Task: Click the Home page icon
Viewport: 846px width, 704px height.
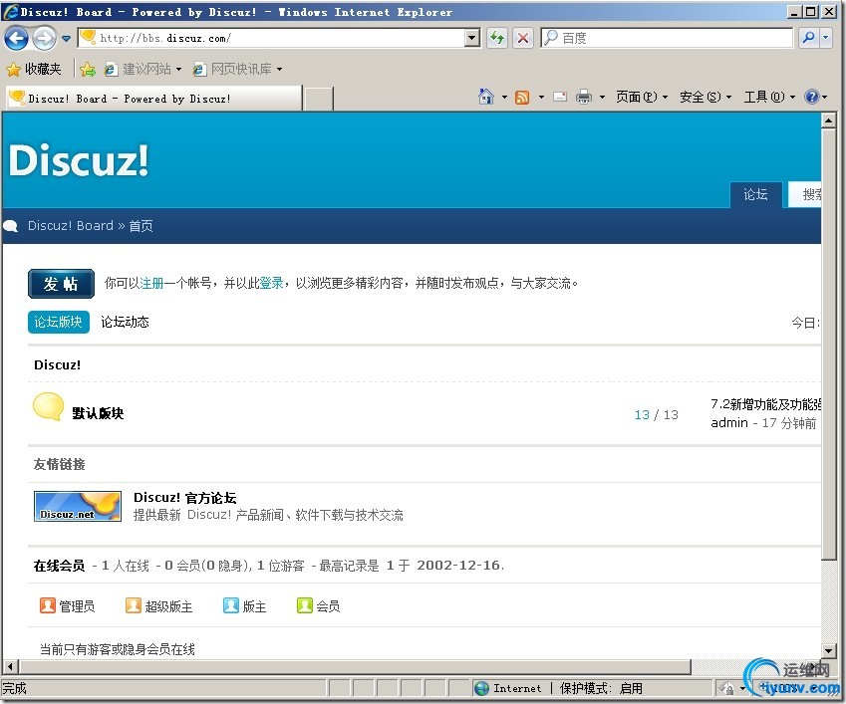Action: point(486,97)
